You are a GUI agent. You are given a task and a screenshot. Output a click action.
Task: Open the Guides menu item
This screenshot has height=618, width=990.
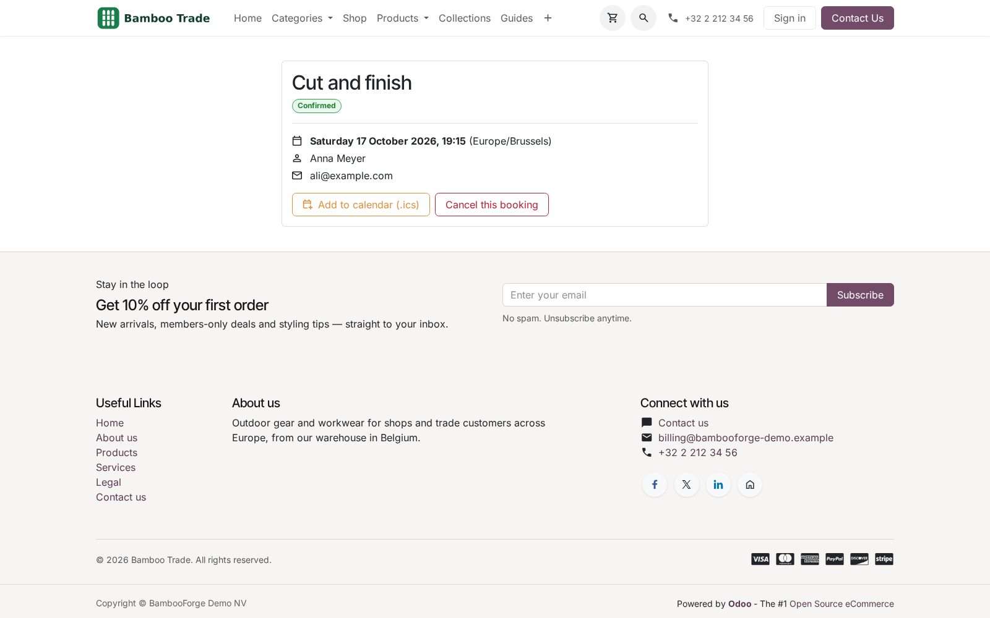pyautogui.click(x=517, y=18)
